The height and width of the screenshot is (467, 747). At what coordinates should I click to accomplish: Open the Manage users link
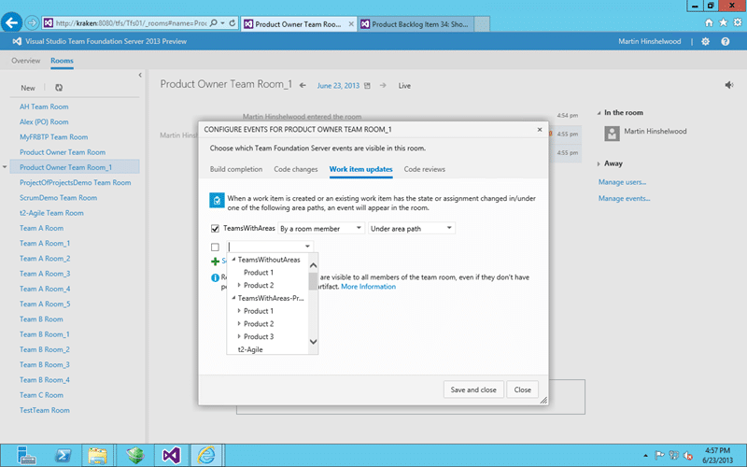click(622, 182)
